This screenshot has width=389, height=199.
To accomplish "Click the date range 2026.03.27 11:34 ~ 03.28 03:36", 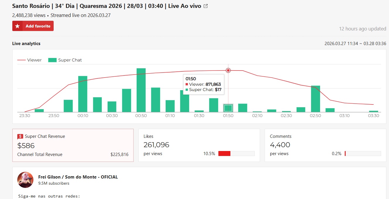I will point(355,44).
